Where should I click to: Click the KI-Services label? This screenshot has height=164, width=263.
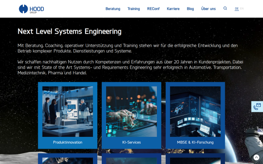[131, 143]
